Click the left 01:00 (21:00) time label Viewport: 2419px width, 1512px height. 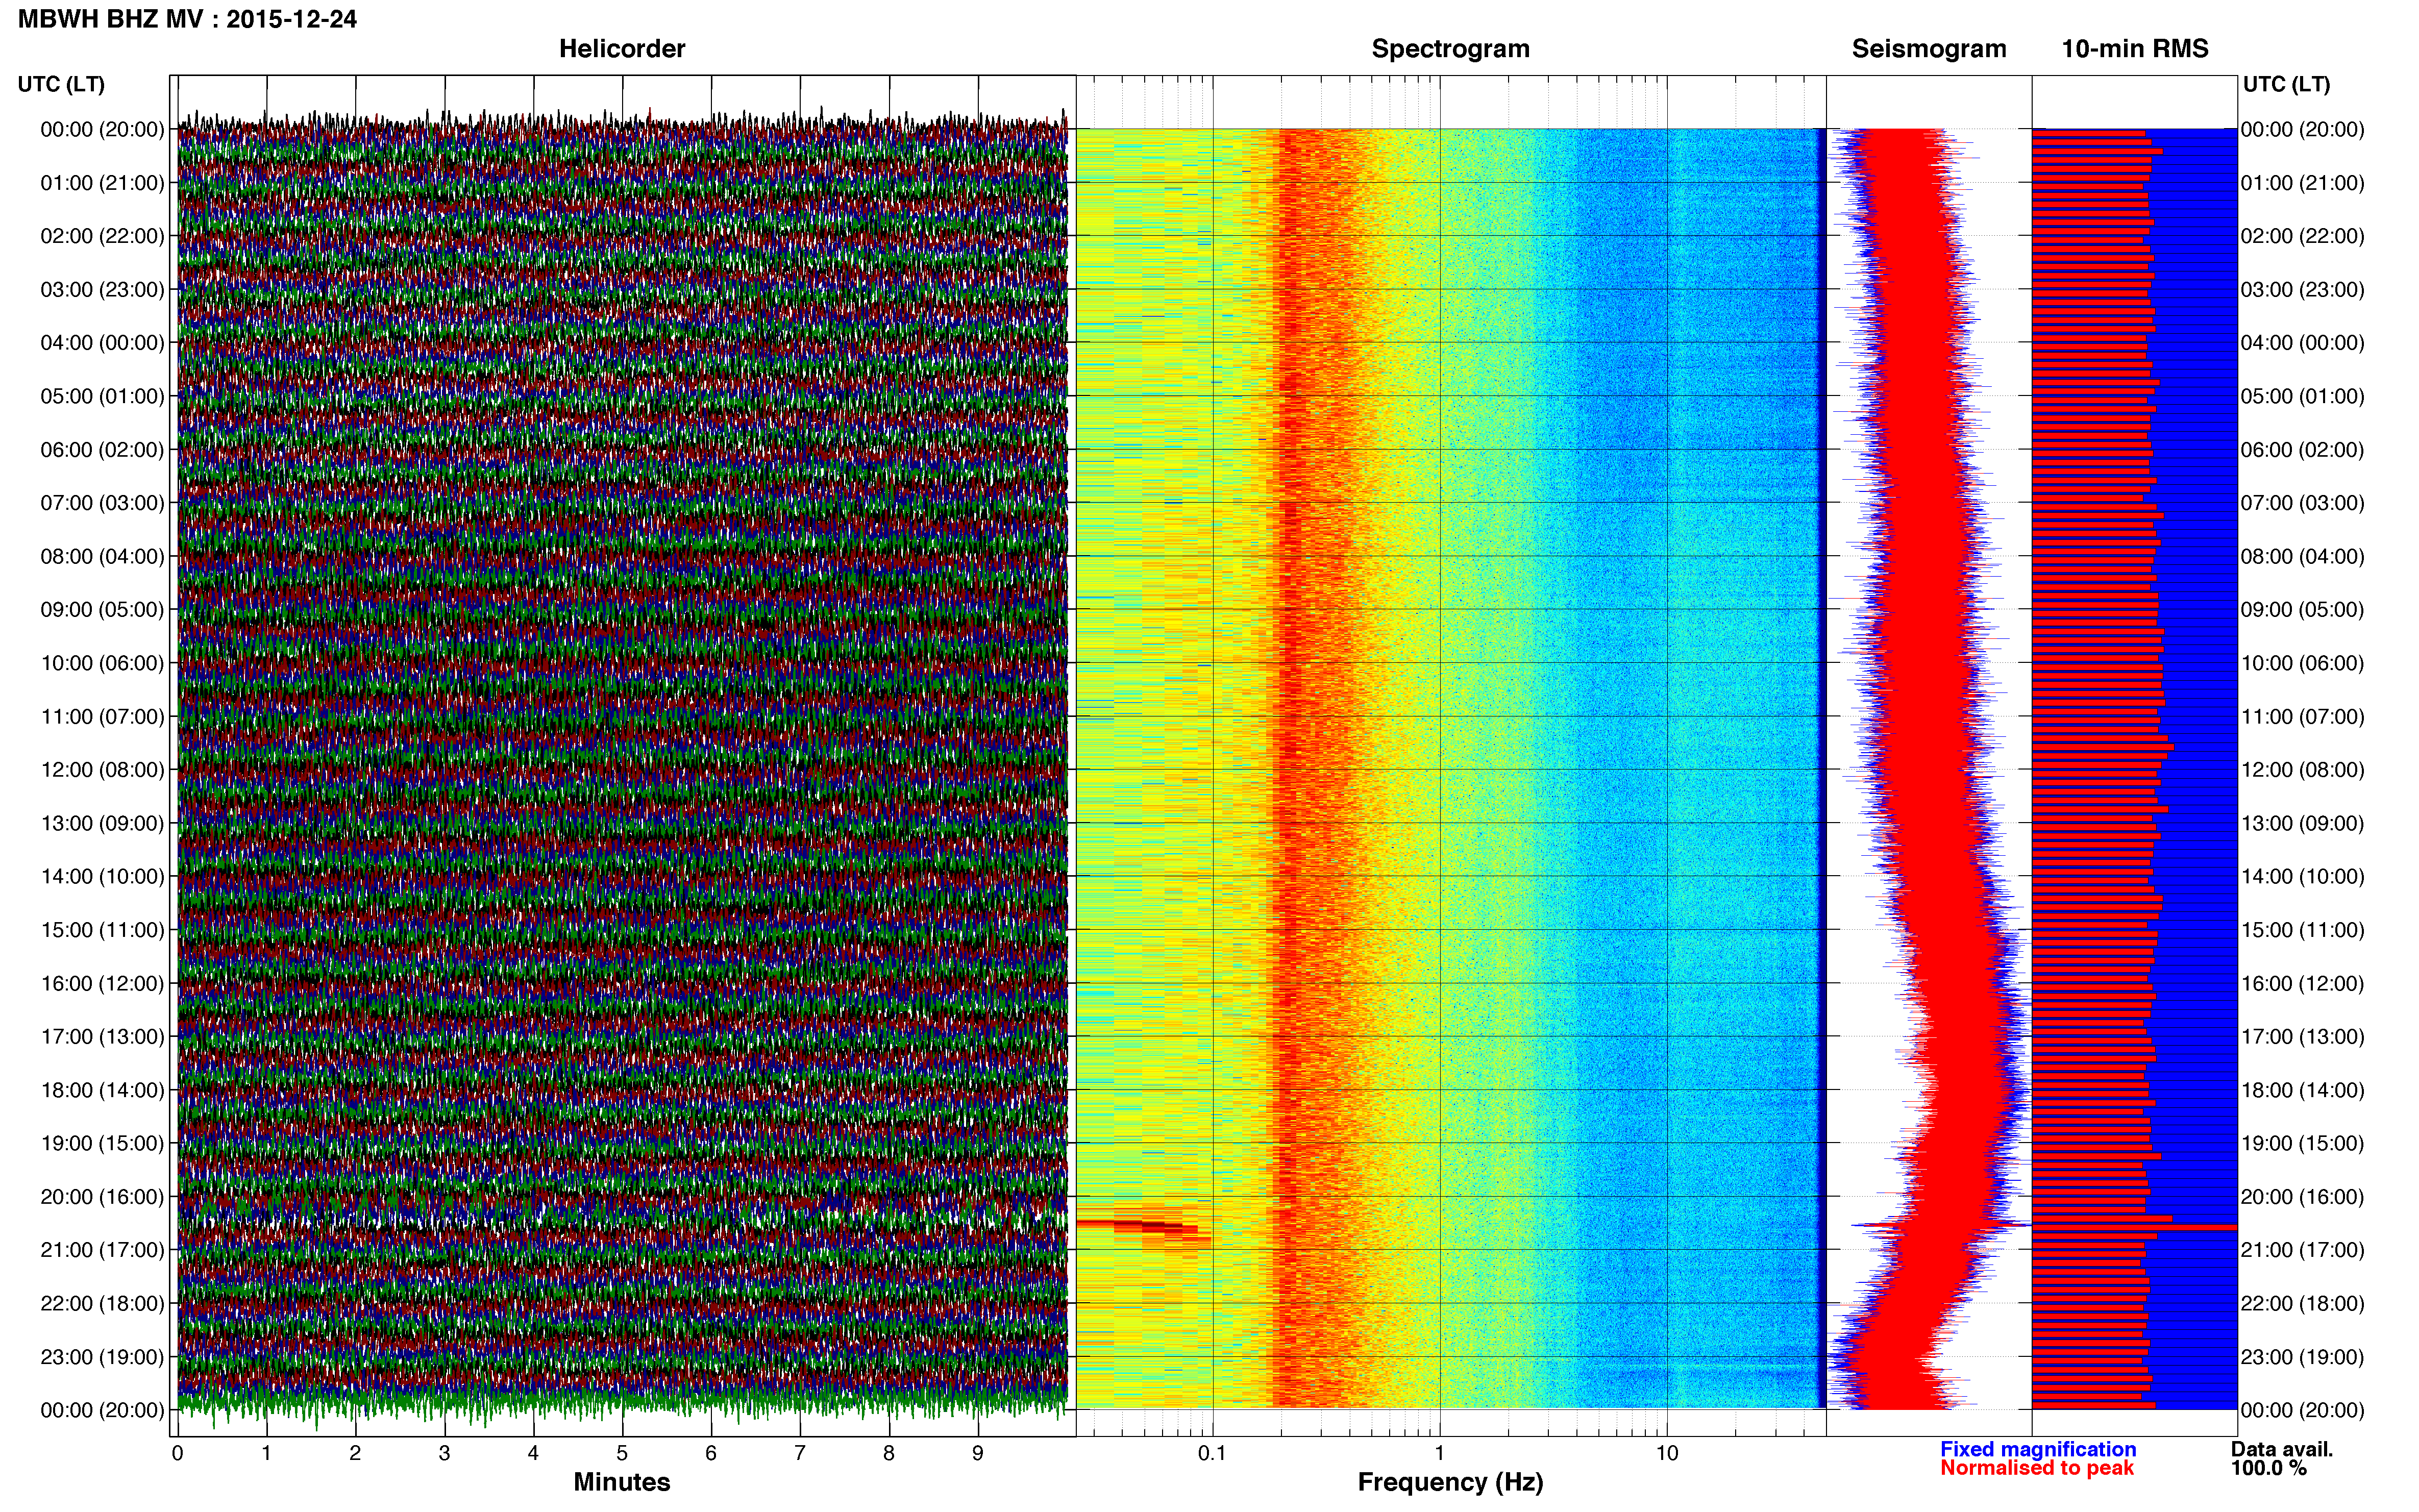click(102, 183)
